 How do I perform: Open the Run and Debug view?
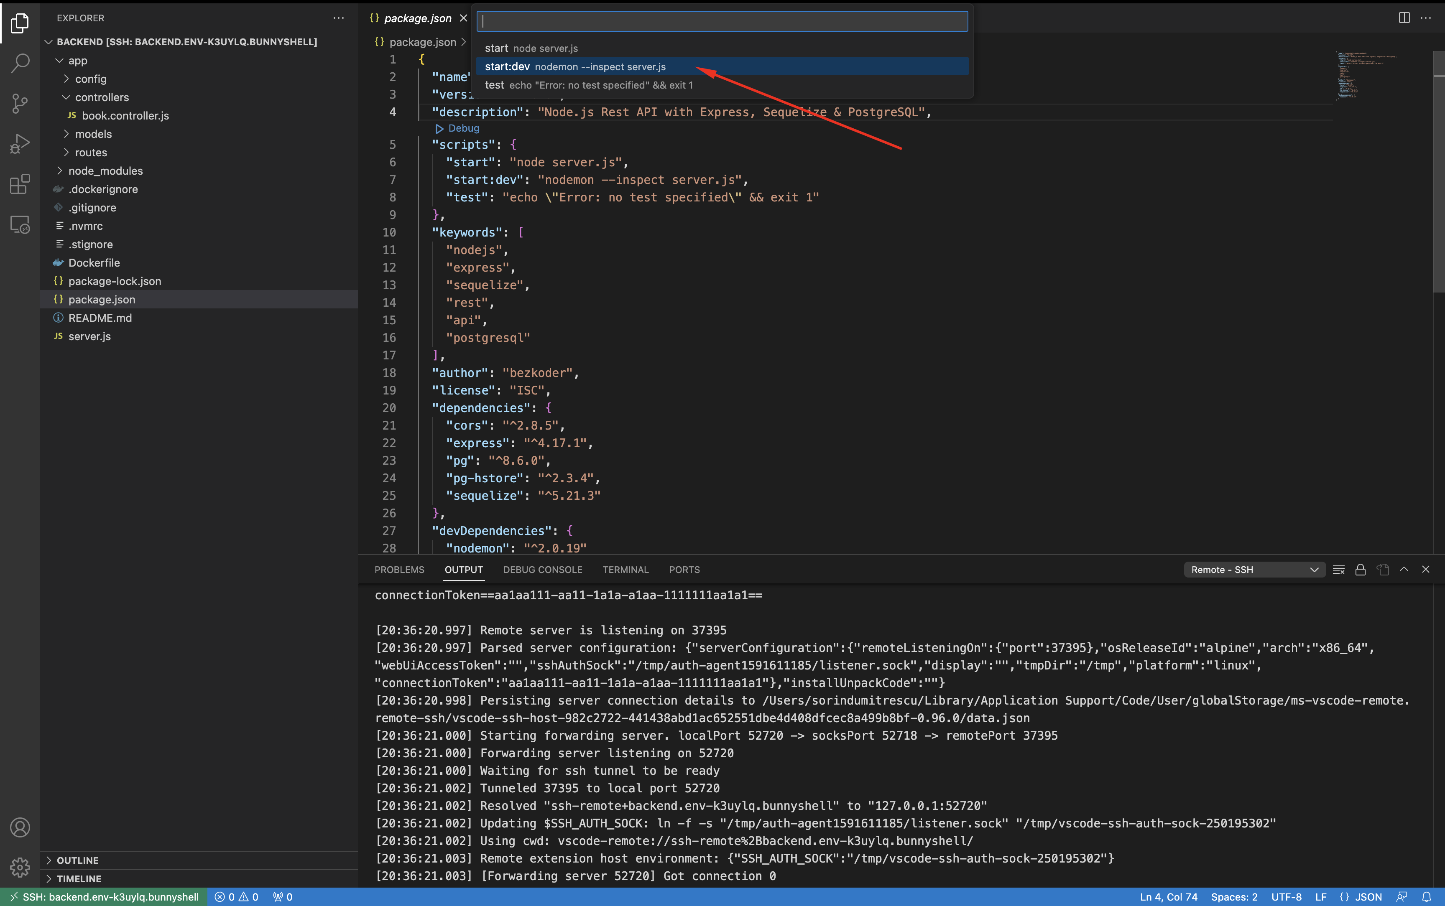point(20,144)
